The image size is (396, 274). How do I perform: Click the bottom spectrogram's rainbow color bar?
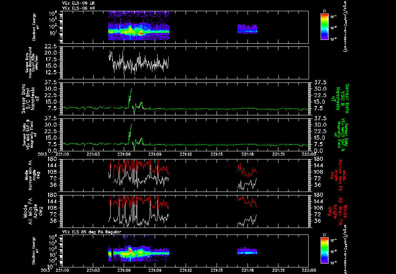324,251
